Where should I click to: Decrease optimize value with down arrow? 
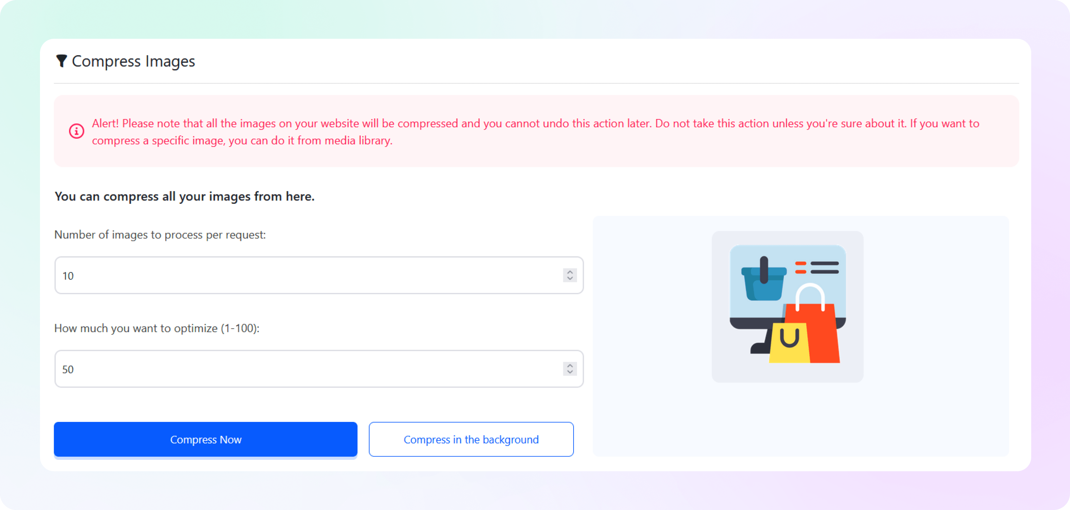point(570,372)
